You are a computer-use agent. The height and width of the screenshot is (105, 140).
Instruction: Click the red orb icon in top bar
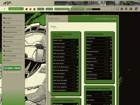[x=26, y=9]
